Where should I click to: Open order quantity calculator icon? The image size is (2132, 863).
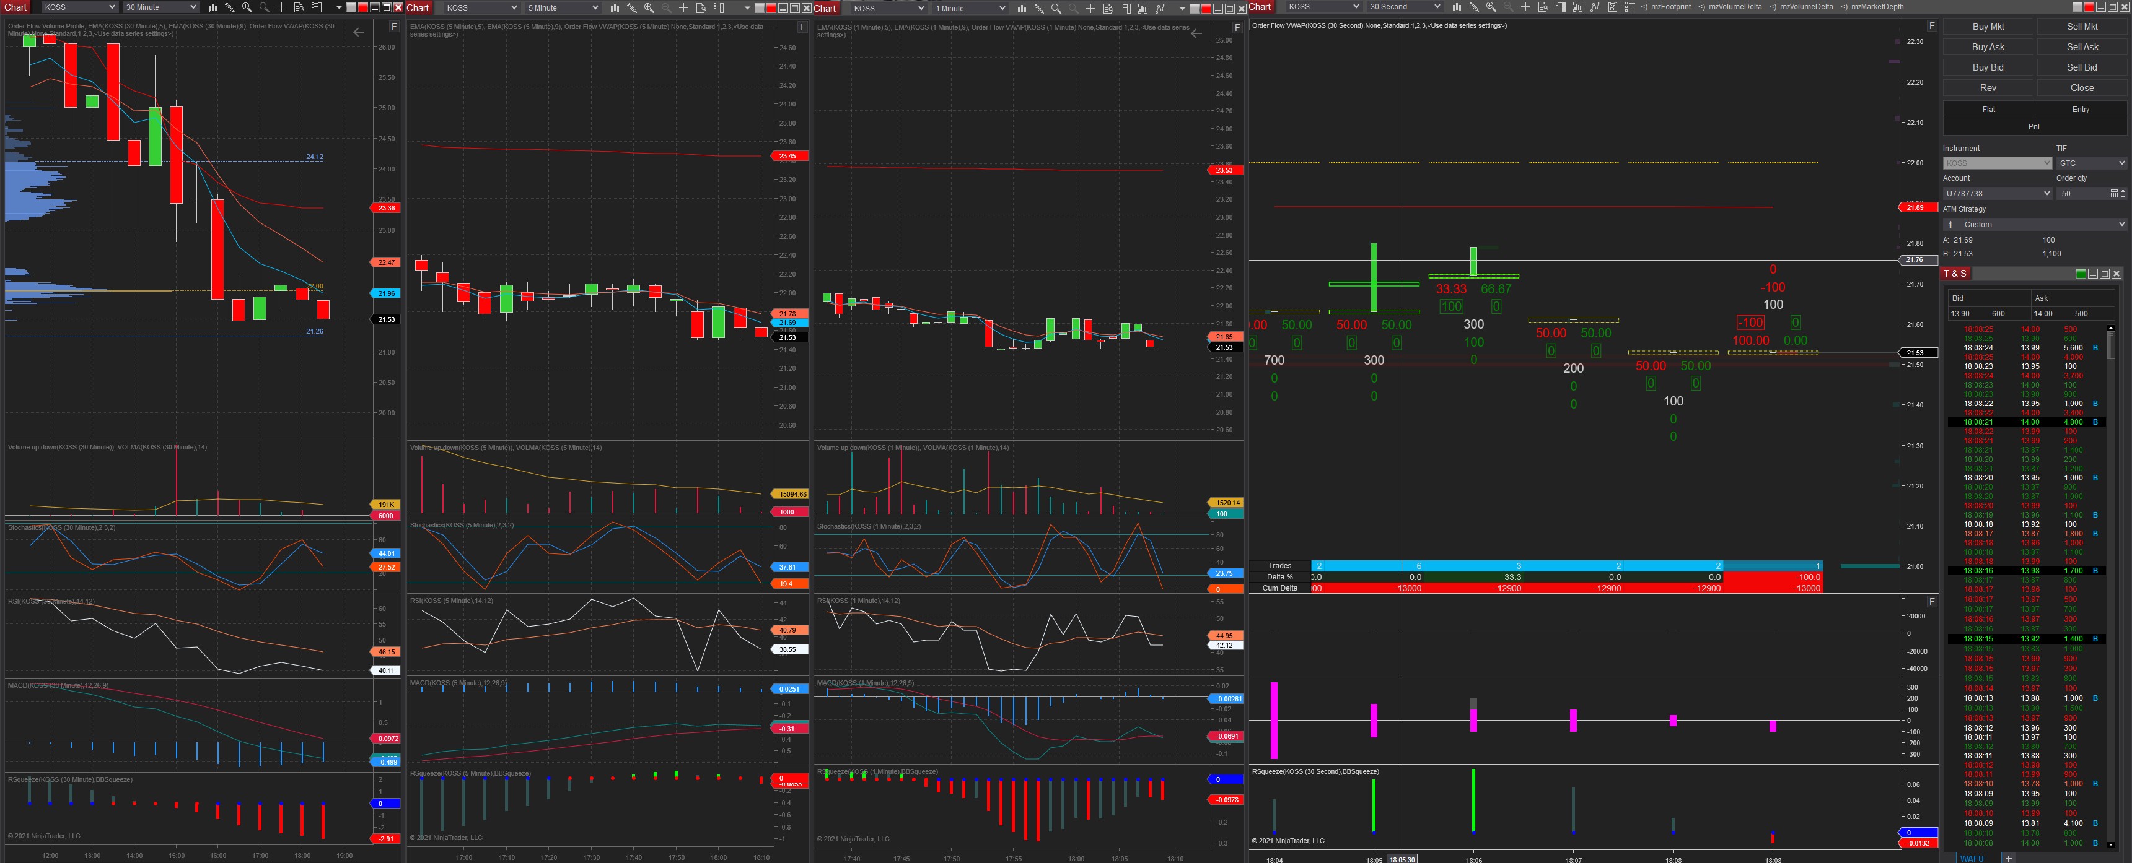[x=2114, y=193]
